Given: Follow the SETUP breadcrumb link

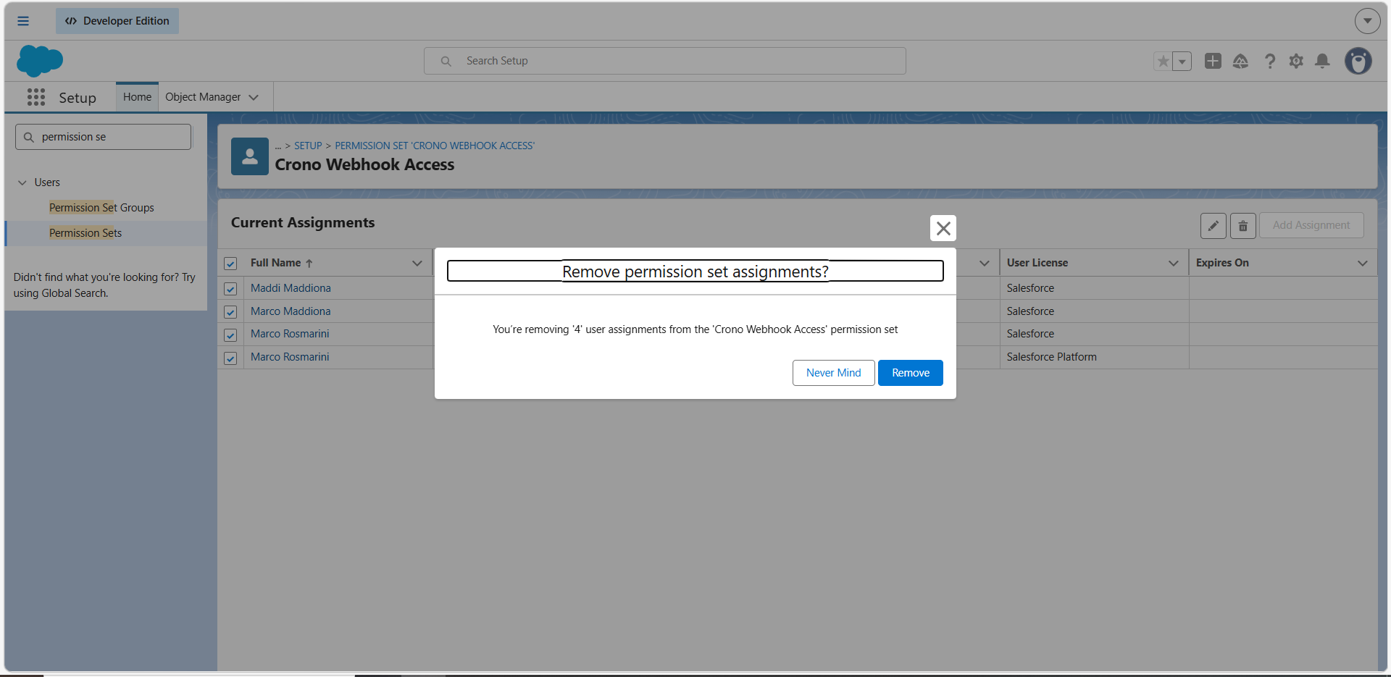Looking at the screenshot, I should 308,146.
